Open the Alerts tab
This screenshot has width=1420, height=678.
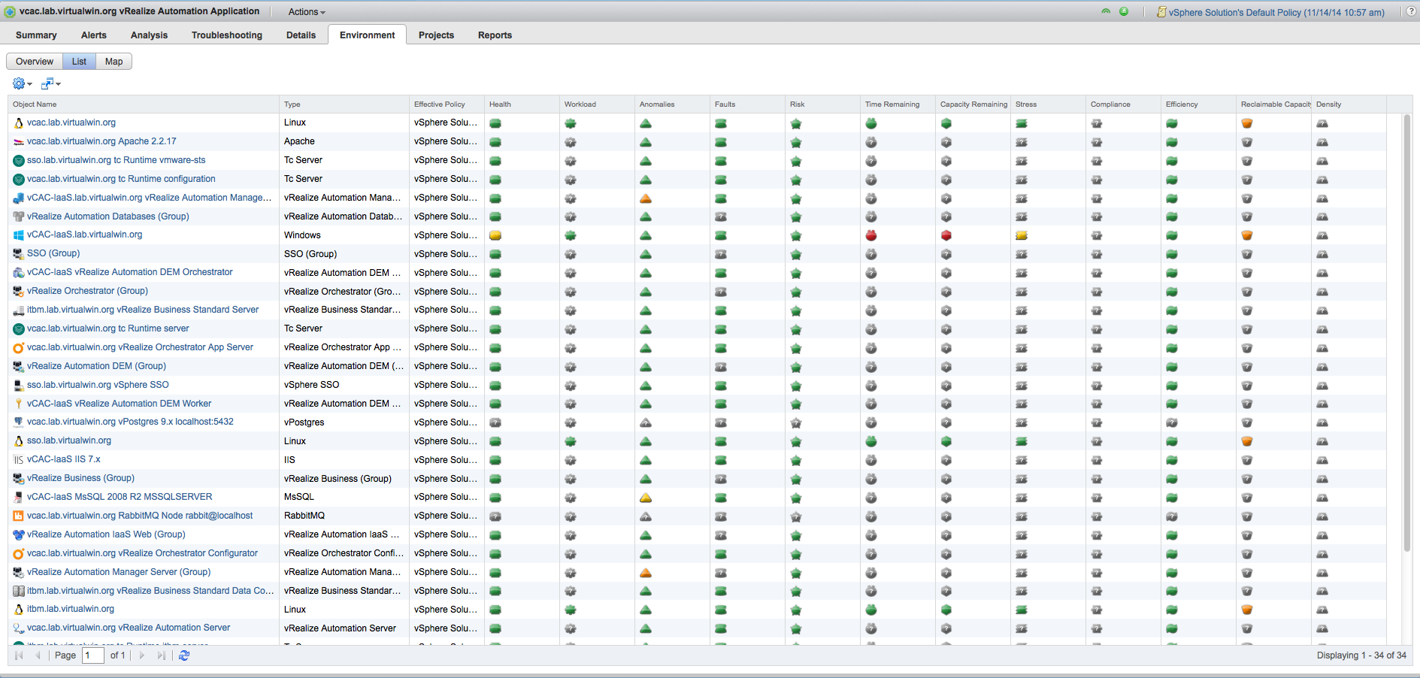[x=94, y=35]
